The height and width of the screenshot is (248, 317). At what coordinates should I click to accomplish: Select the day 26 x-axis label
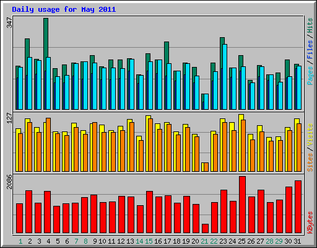[x=251, y=241]
